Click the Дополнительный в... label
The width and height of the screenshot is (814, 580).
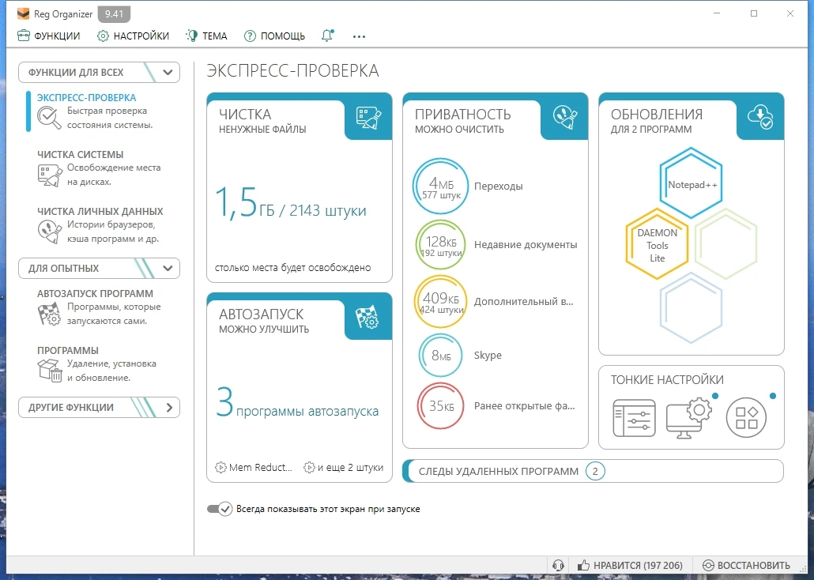(523, 301)
